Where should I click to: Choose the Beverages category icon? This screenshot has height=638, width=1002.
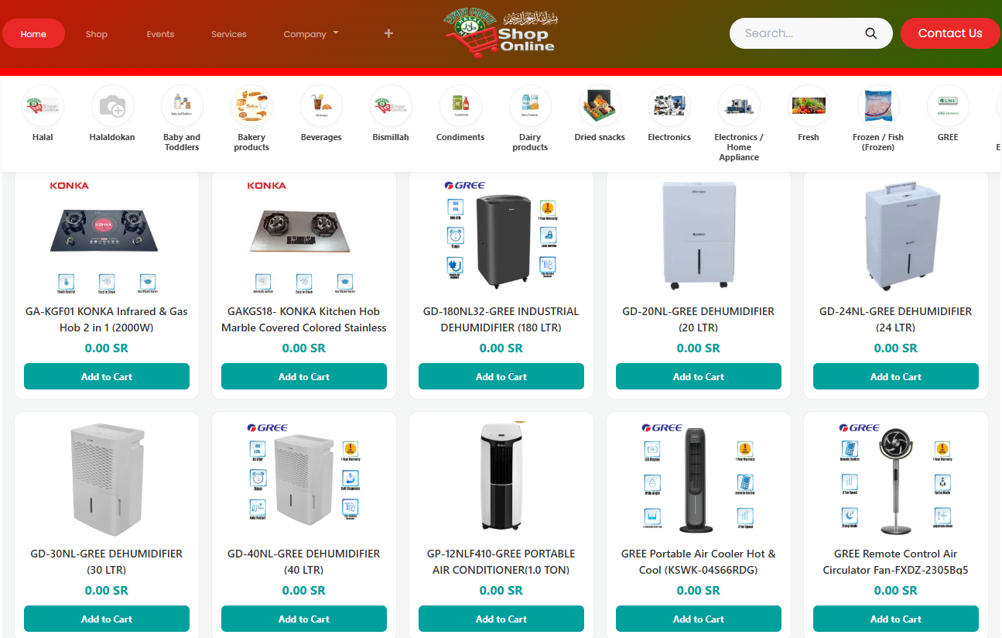point(321,106)
